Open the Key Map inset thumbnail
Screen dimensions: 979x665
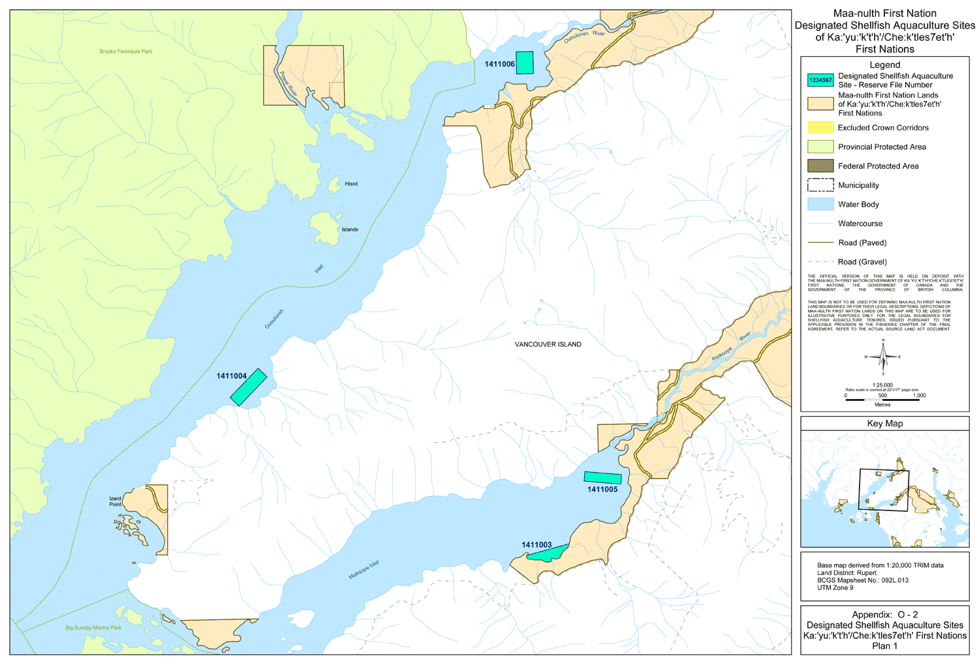click(884, 490)
